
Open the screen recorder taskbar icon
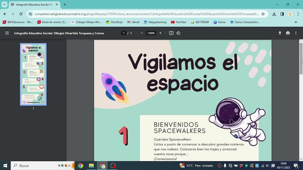[113, 166]
